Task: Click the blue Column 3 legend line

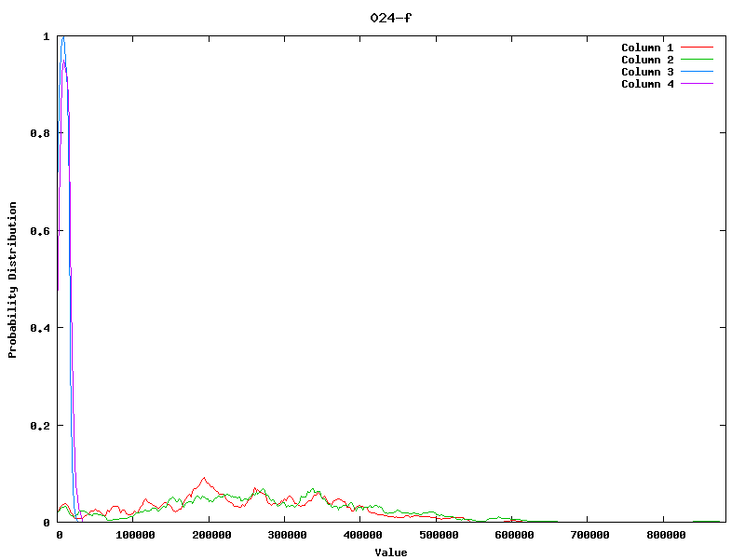Action: point(697,72)
